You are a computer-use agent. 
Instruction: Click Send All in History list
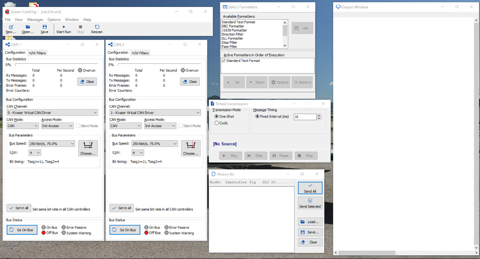[x=310, y=188]
